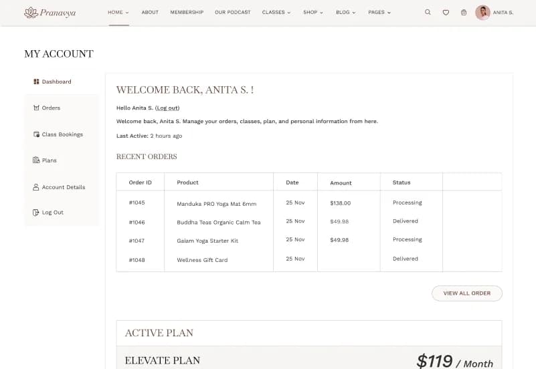
Task: Click the Log out link
Action: [167, 108]
